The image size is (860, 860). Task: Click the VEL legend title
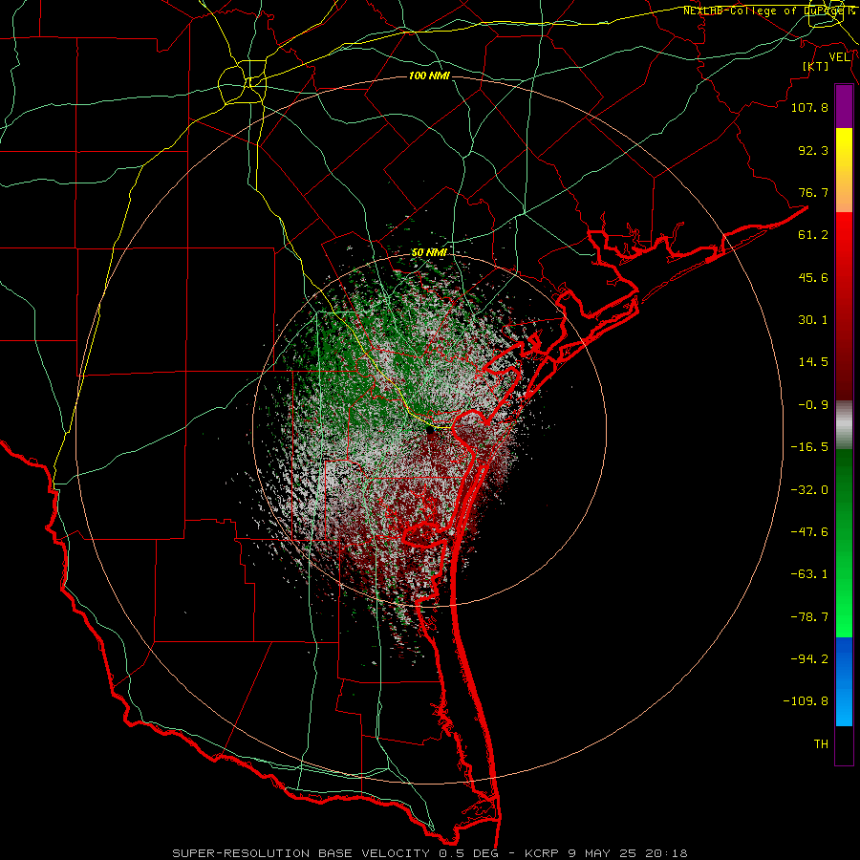click(839, 57)
